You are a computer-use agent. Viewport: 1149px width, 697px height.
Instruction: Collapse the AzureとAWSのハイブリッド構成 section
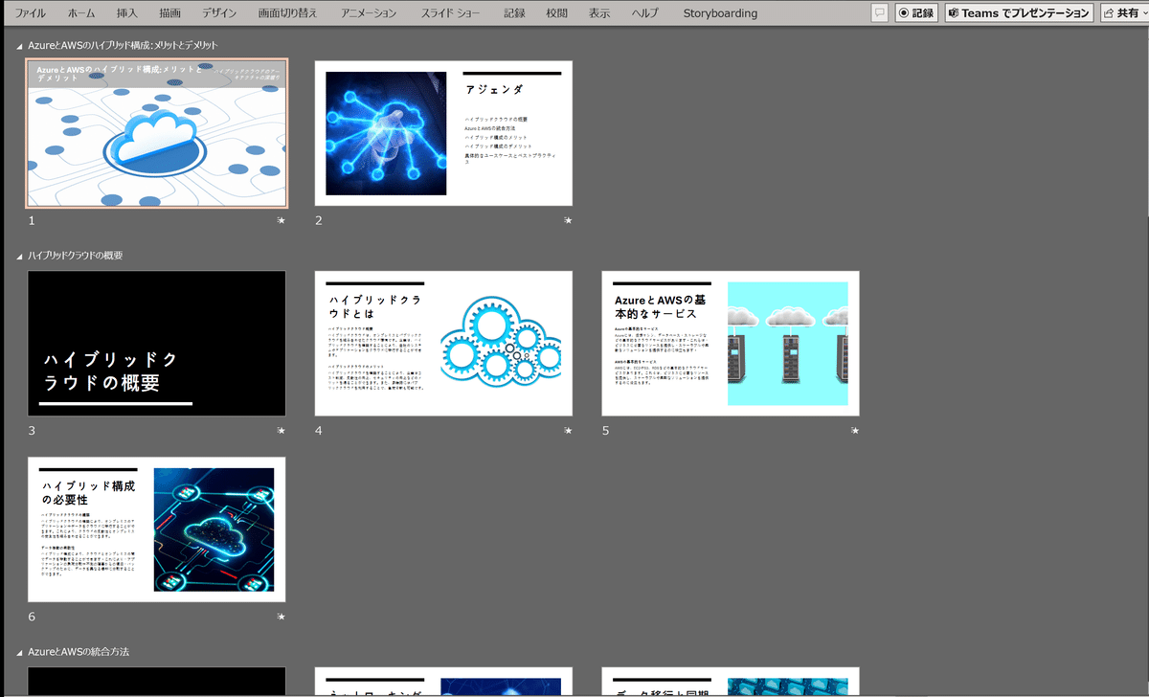point(20,46)
